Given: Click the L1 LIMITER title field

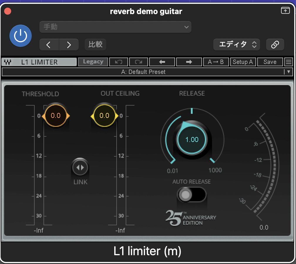Looking at the screenshot, I should [39, 62].
